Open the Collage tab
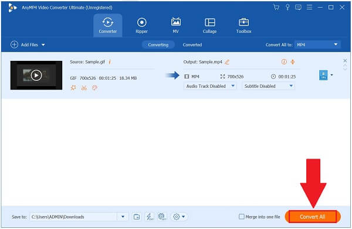This screenshot has height=229, width=352. [x=209, y=25]
